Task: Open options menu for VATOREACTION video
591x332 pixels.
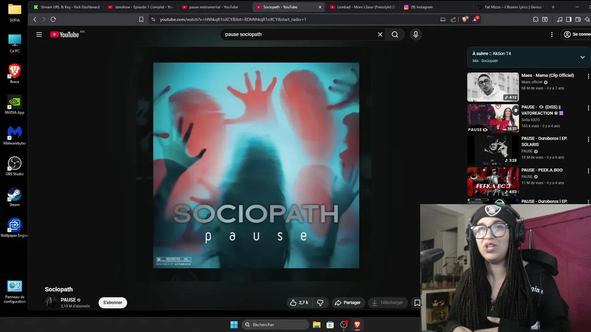Action: [588, 108]
